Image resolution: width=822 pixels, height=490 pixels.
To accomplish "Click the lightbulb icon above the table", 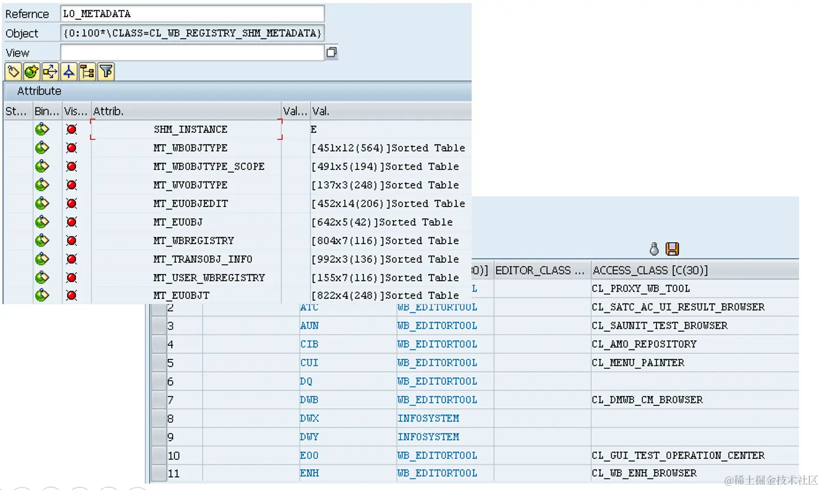I will pyautogui.click(x=654, y=249).
